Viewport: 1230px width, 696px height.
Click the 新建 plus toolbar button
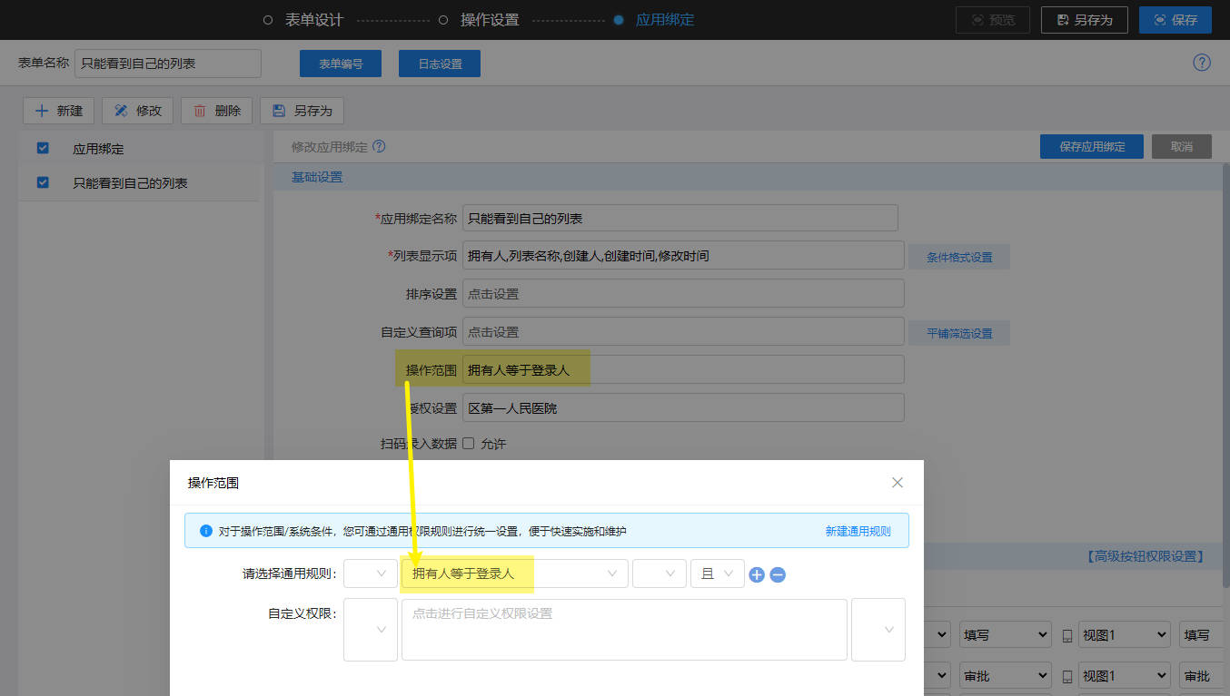[58, 111]
